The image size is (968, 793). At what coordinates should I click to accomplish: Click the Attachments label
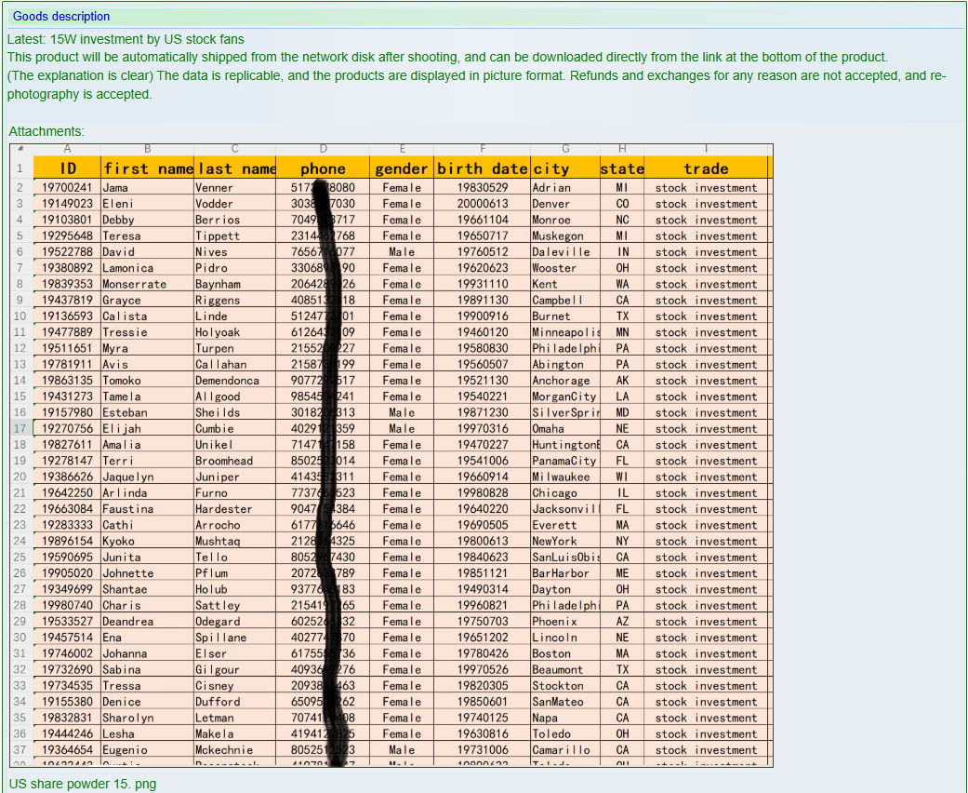pos(46,132)
